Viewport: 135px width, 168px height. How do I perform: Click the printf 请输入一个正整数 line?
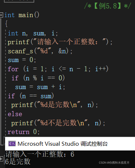point(60,42)
